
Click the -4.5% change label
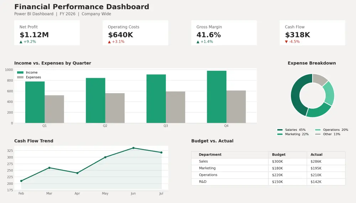294,42
